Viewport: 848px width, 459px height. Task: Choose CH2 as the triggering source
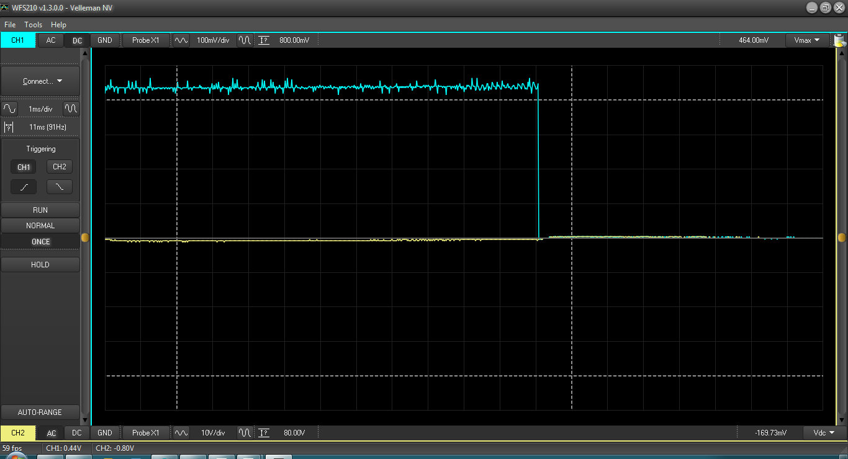click(x=60, y=167)
